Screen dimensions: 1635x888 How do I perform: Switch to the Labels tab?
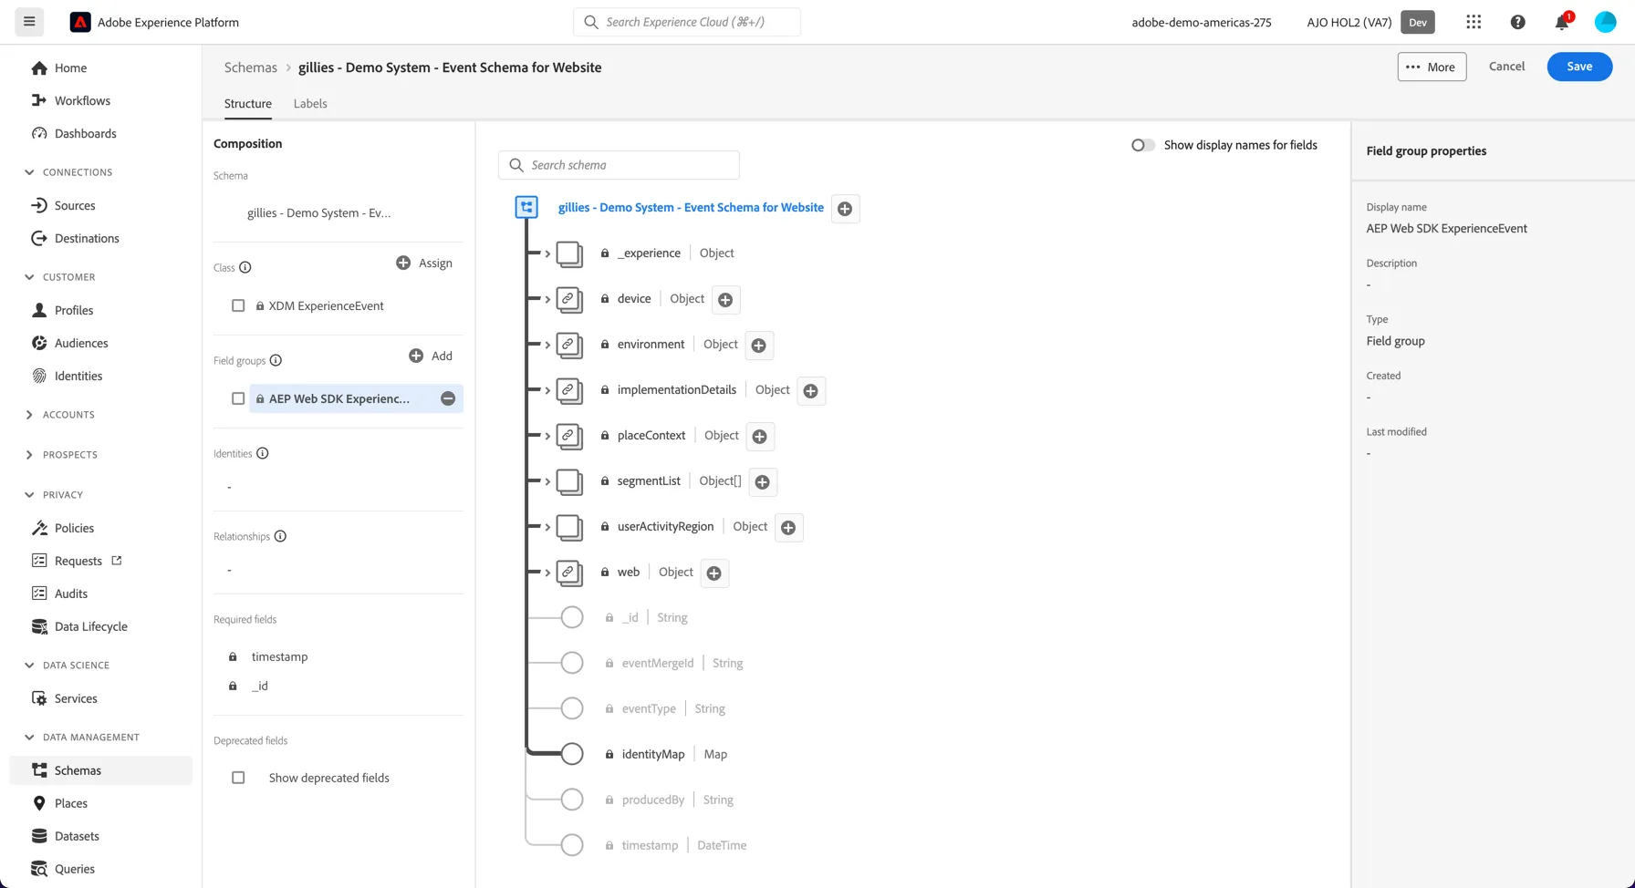click(310, 103)
